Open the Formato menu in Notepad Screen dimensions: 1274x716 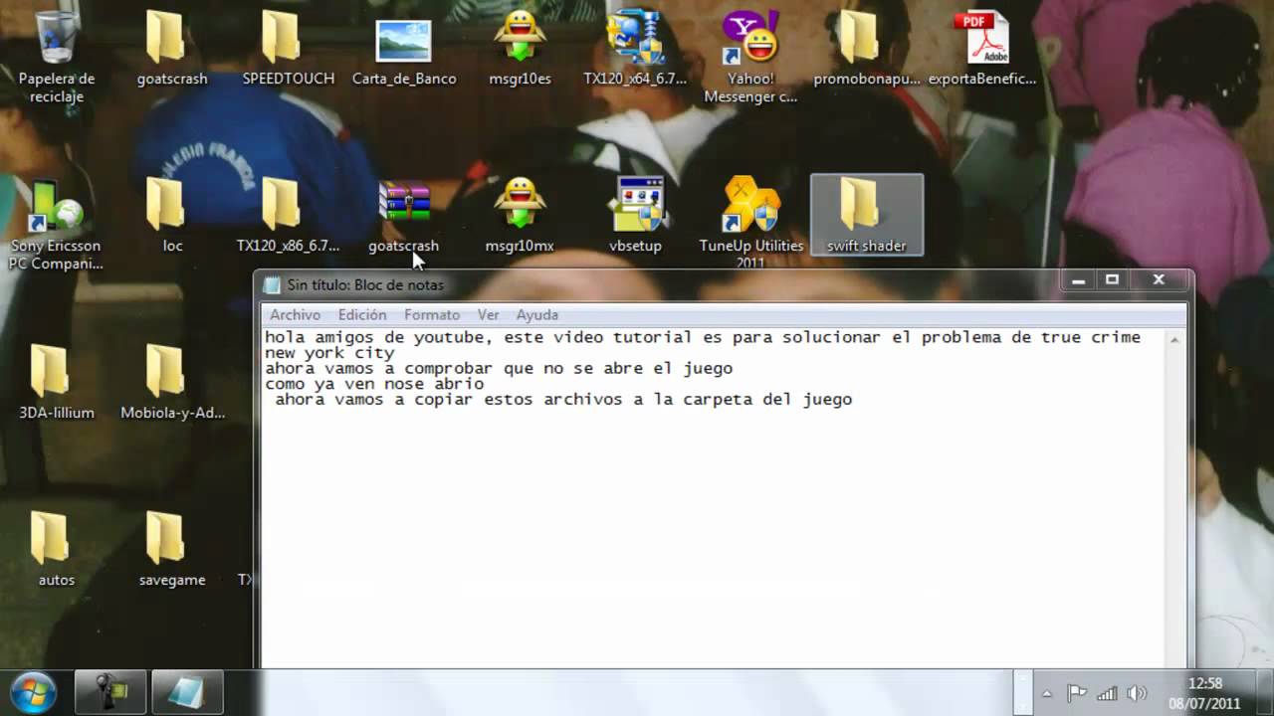coord(432,314)
